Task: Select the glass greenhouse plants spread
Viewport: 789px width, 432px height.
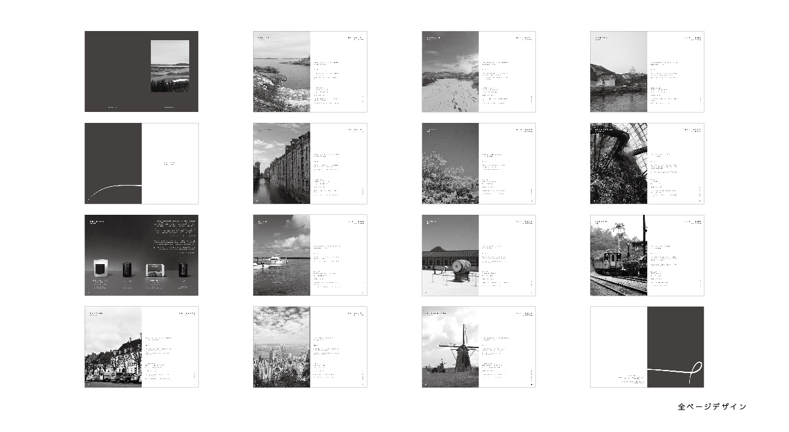Action: pyautogui.click(x=647, y=164)
